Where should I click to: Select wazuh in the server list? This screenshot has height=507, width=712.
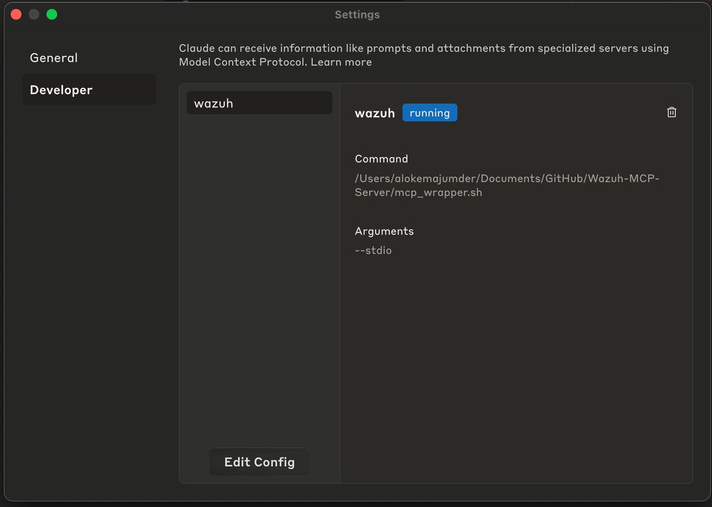pos(259,103)
